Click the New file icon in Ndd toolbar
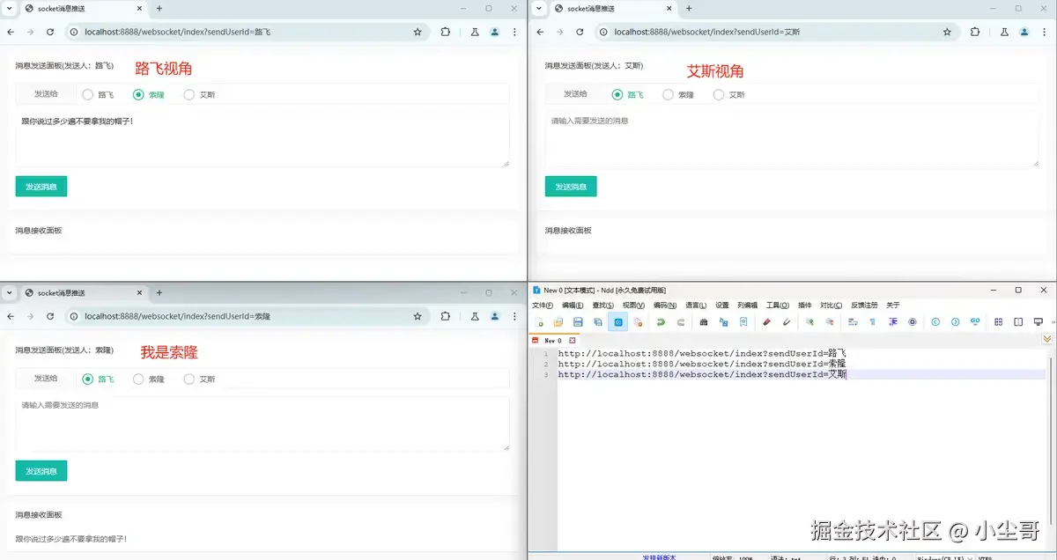Image resolution: width=1057 pixels, height=560 pixels. pyautogui.click(x=539, y=321)
